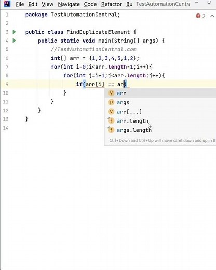Select the 'arr' completion suggestion
The image size is (216, 270).
click(160, 93)
